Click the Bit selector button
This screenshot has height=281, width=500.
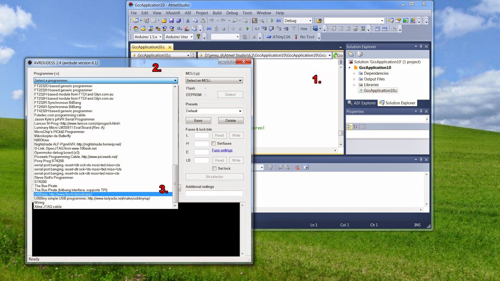pyautogui.click(x=215, y=177)
